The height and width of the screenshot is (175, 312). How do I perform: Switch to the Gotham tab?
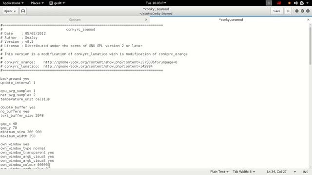(x=75, y=19)
